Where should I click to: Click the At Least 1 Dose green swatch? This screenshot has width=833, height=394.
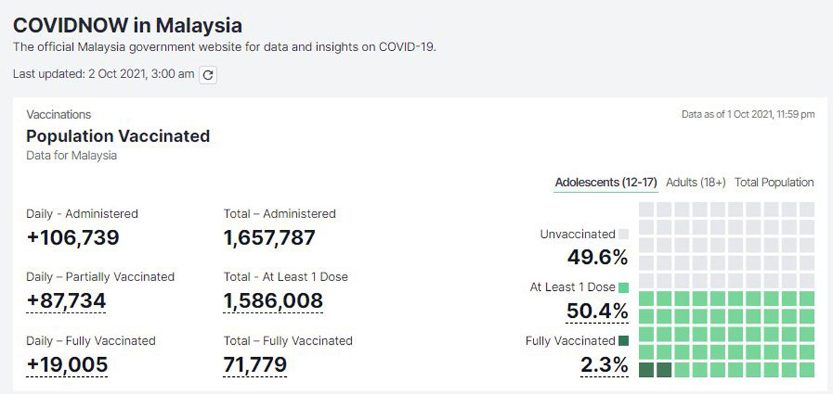(624, 288)
